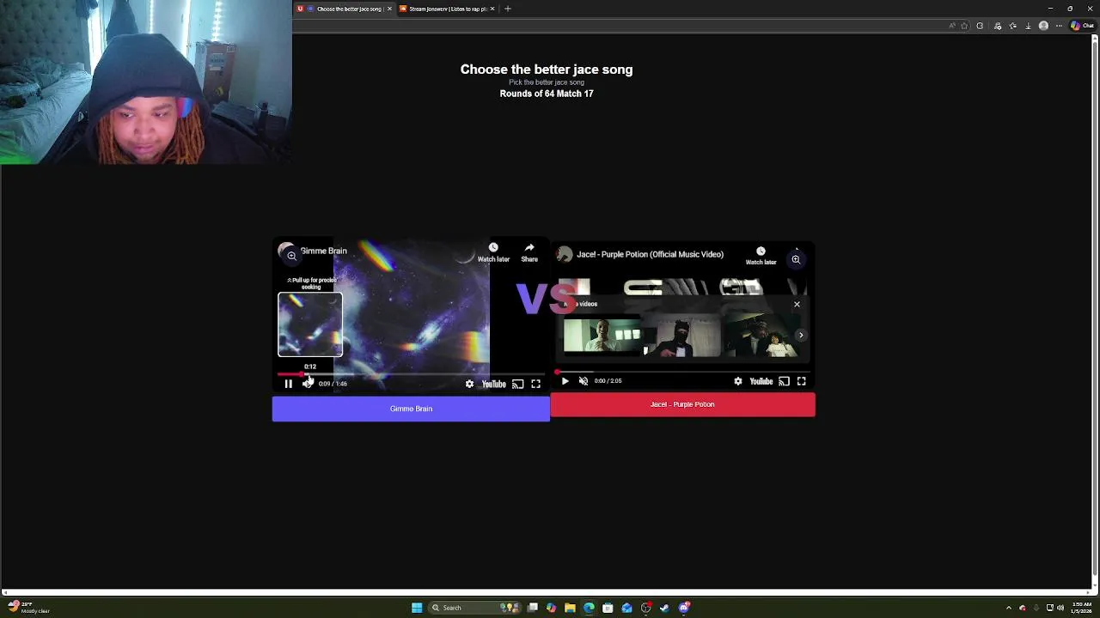The height and width of the screenshot is (618, 1100).
Task: Open Microsoft Edge from taskbar
Action: pyautogui.click(x=589, y=608)
